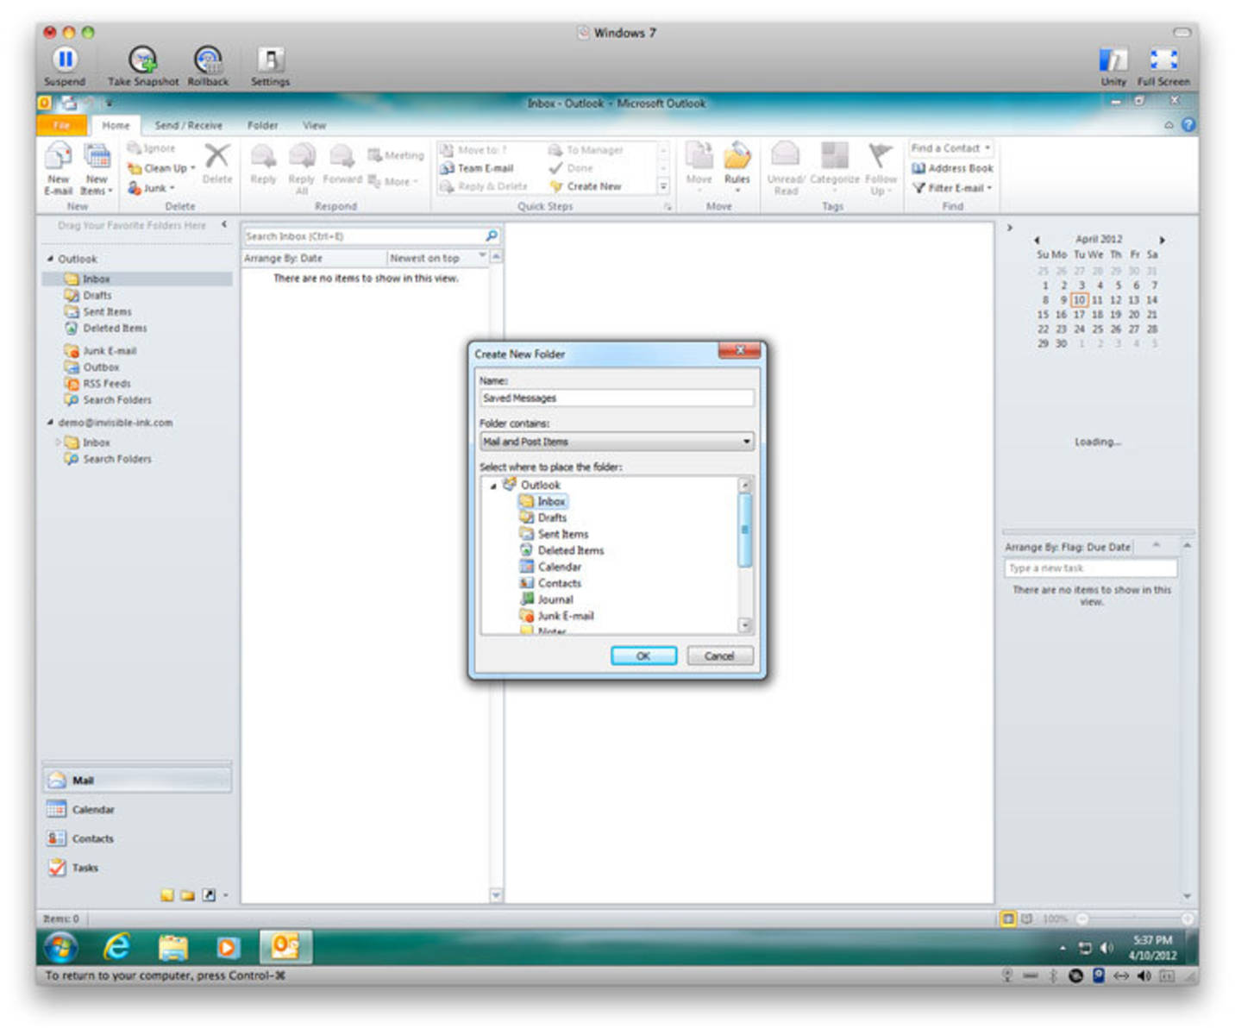Select Journal in the dialog folder tree

(x=547, y=599)
